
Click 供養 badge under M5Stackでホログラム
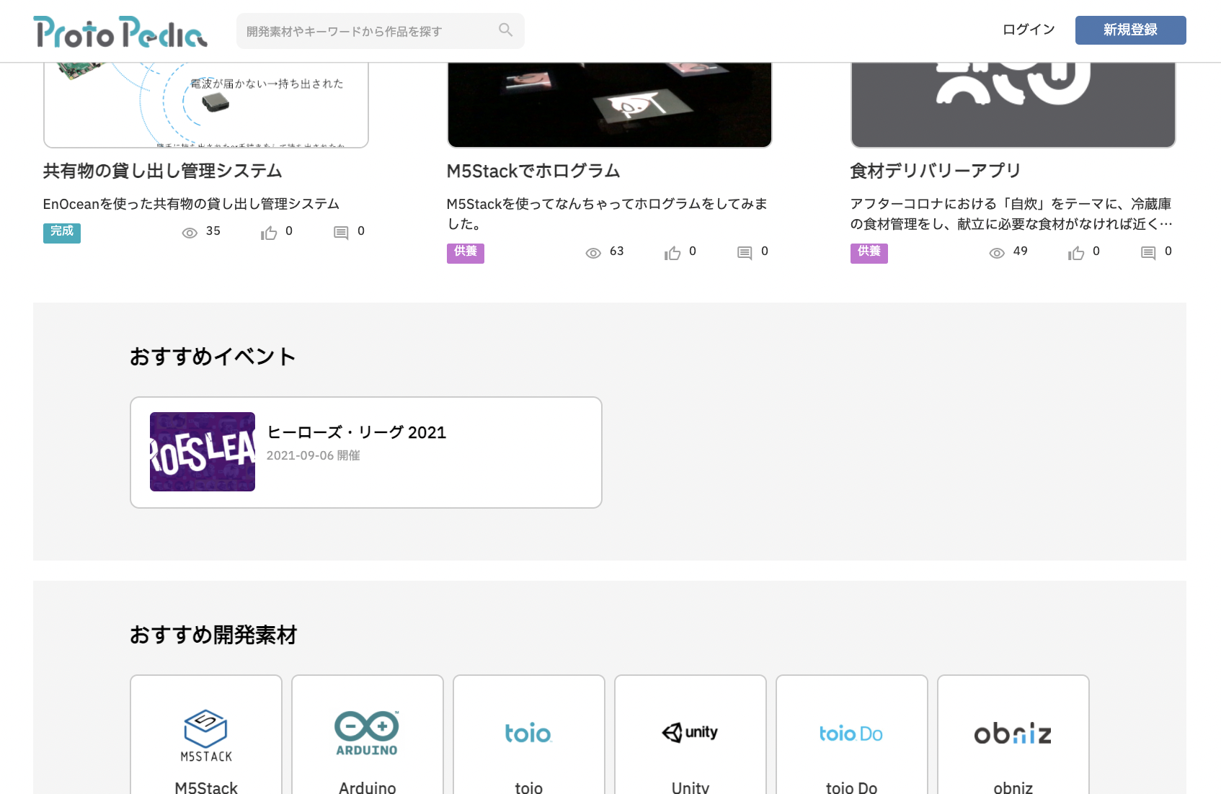point(466,252)
